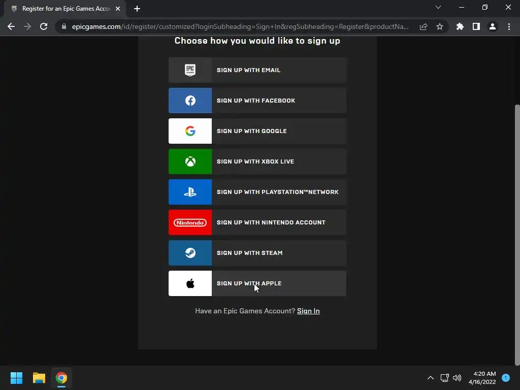The width and height of the screenshot is (520, 390).
Task: Open network status tray icon
Action: pyautogui.click(x=445, y=378)
